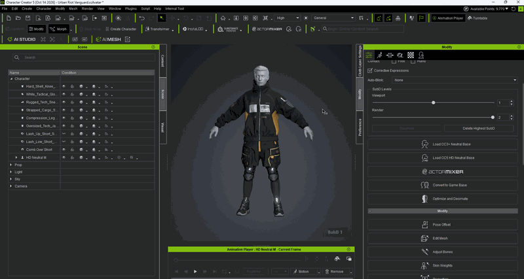This screenshot has height=279, width=524.
Task: Toggle visibility eye of Hard_Shell_Knee row
Action: coord(64,86)
